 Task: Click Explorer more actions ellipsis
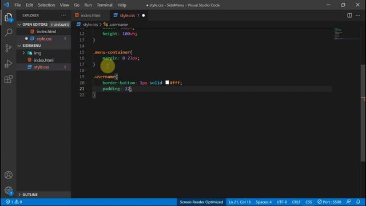63,15
